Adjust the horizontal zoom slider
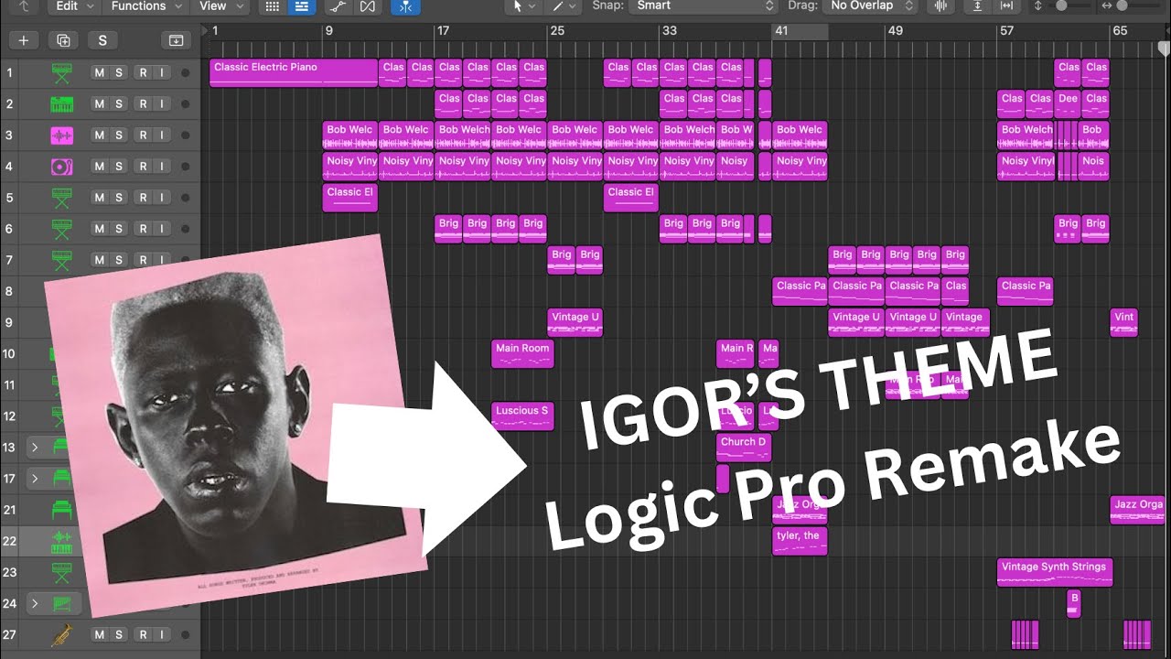The width and height of the screenshot is (1171, 659). [x=1123, y=6]
